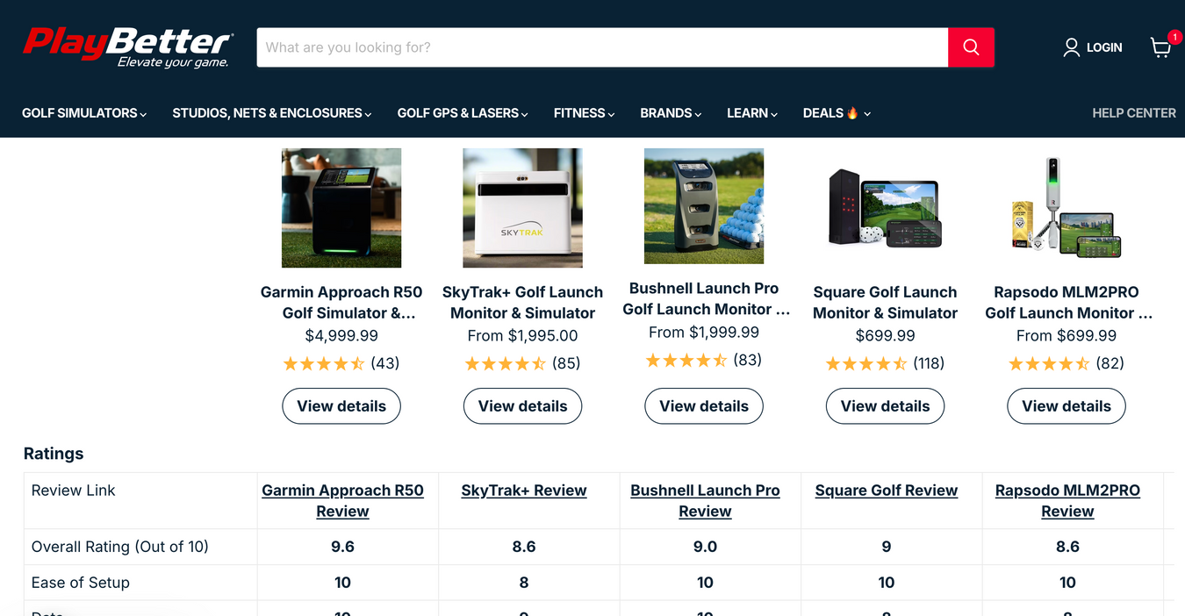
Task: Open the shopping cart icon
Action: point(1160,47)
